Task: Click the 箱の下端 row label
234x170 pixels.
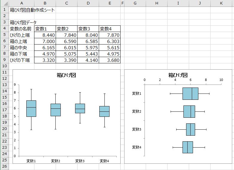Action: pos(22,54)
